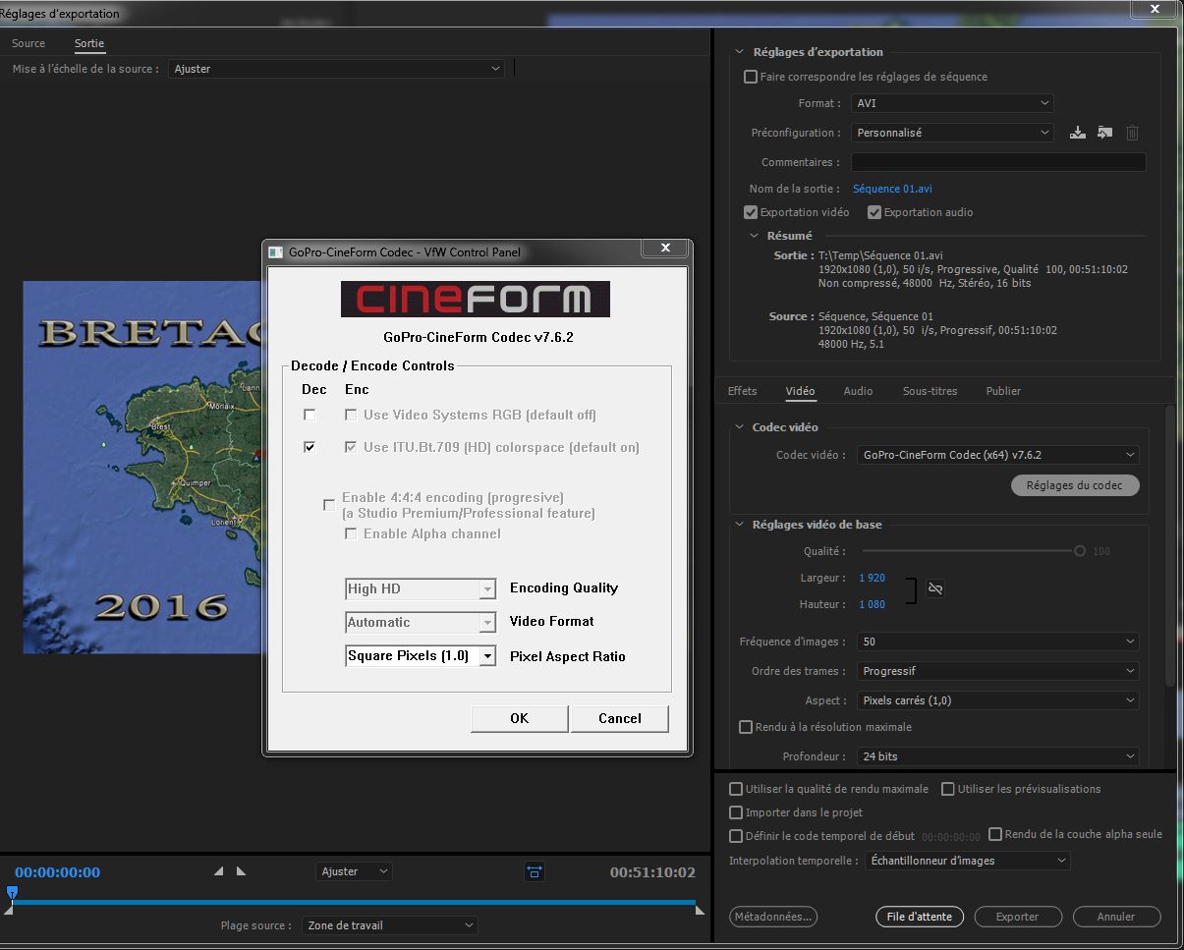Open Plage source Zone de travail dropdown
Screen dimensions: 1184x950
[389, 925]
